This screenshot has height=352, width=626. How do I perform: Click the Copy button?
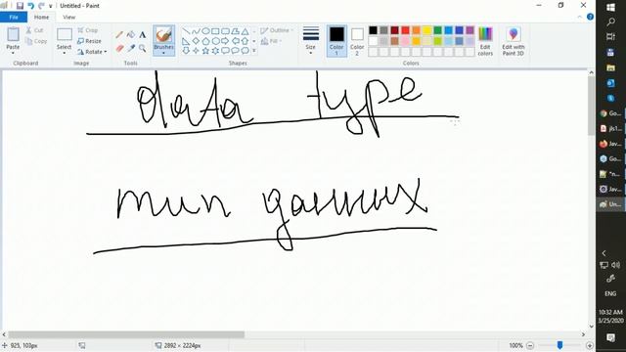pyautogui.click(x=36, y=41)
